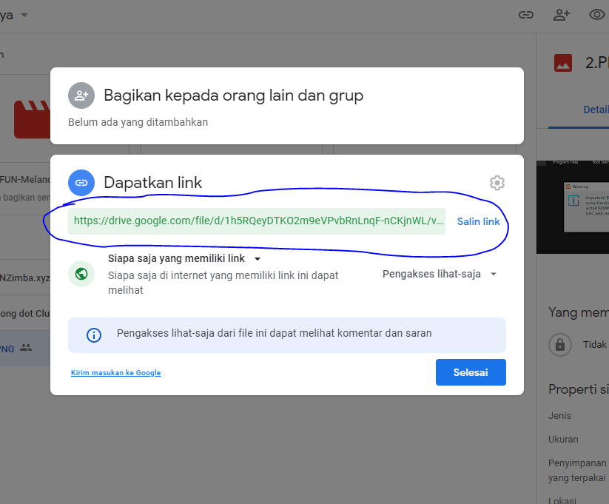Image resolution: width=609 pixels, height=504 pixels.
Task: Open Pengakses lihat-saja role dropdown
Action: click(x=440, y=274)
